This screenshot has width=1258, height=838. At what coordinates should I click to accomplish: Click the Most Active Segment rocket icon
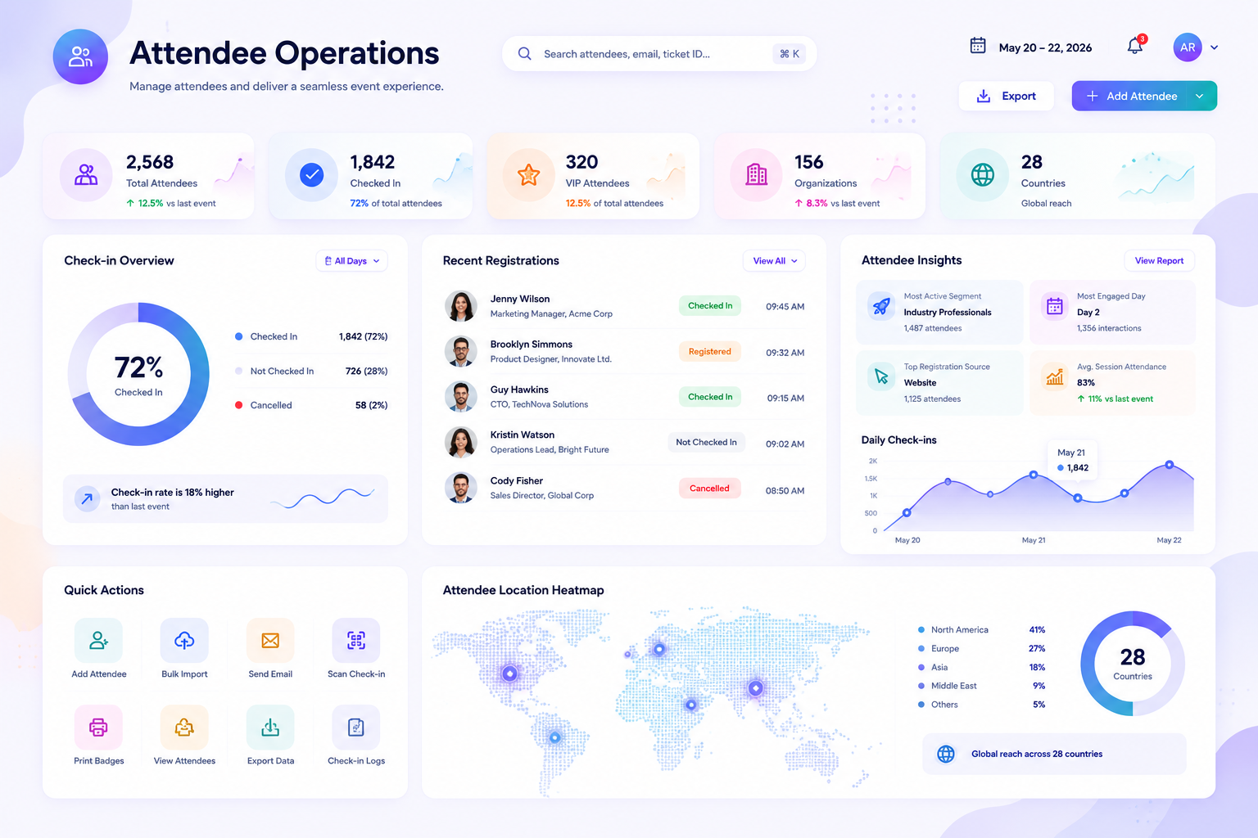[881, 306]
